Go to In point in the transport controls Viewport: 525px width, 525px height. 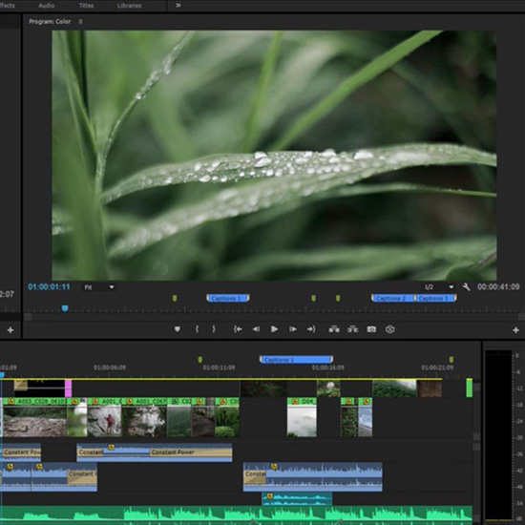click(238, 329)
